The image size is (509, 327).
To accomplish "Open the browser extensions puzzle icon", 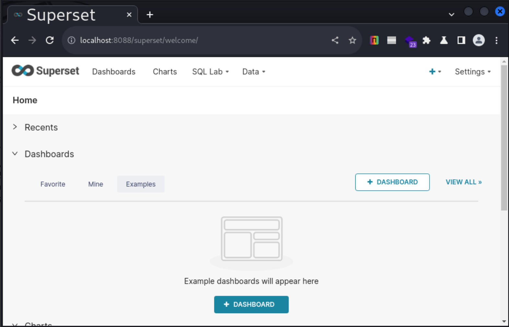I will coord(426,40).
